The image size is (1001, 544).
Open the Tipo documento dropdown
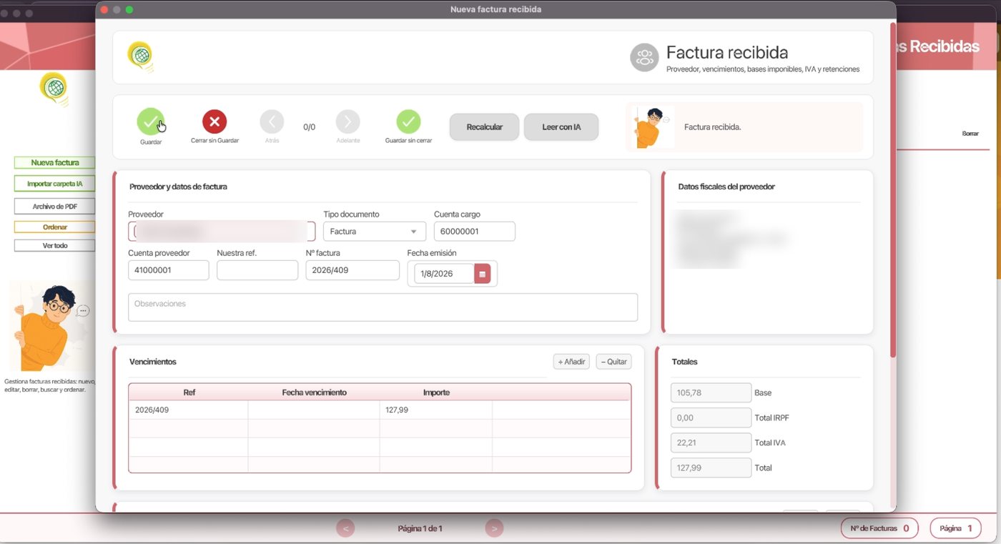[375, 232]
